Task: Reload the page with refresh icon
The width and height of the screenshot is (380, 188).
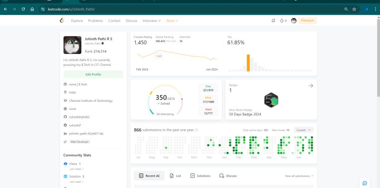Action: click(23, 9)
